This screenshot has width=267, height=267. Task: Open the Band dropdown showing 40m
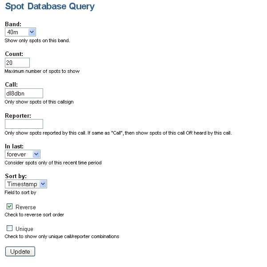[20, 32]
